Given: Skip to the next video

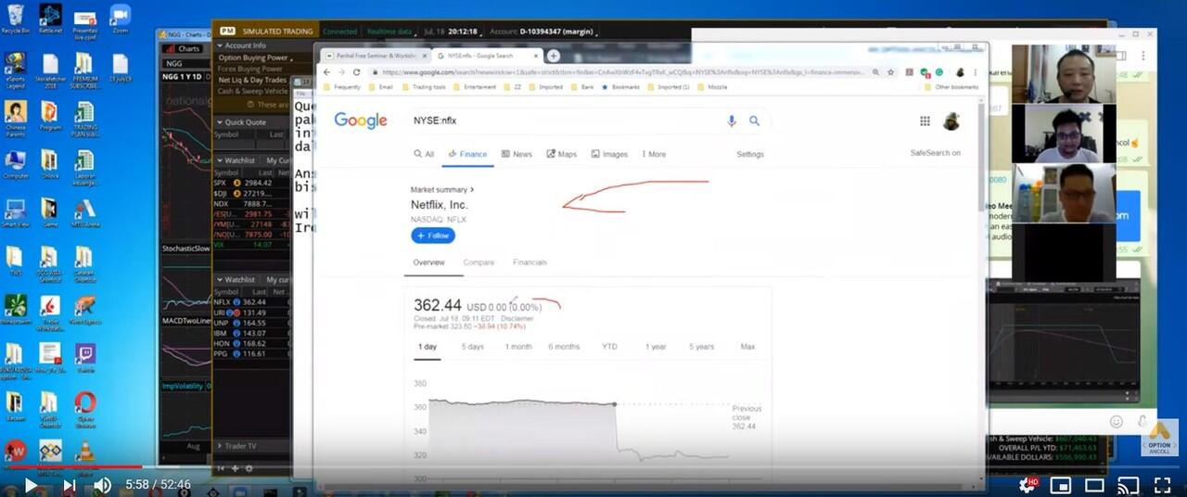Looking at the screenshot, I should point(69,485).
